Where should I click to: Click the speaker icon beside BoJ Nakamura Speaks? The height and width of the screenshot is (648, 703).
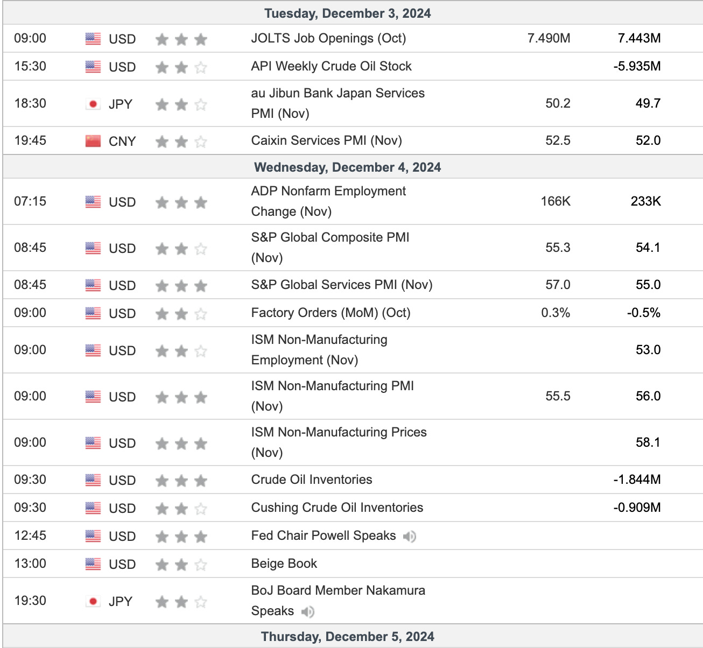coord(308,611)
